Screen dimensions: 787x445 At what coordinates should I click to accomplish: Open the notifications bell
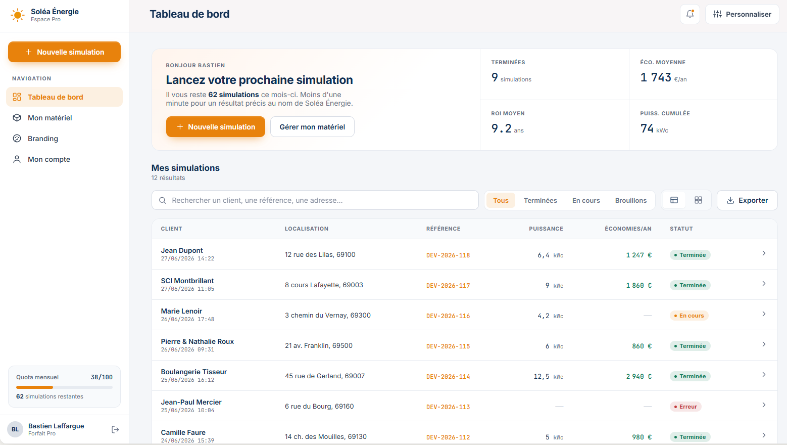coord(690,14)
